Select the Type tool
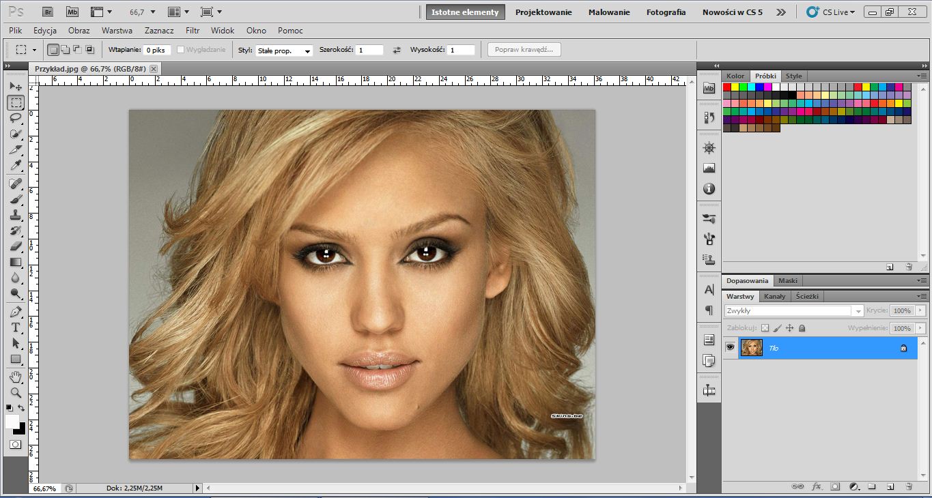The width and height of the screenshot is (932, 498). (16, 327)
